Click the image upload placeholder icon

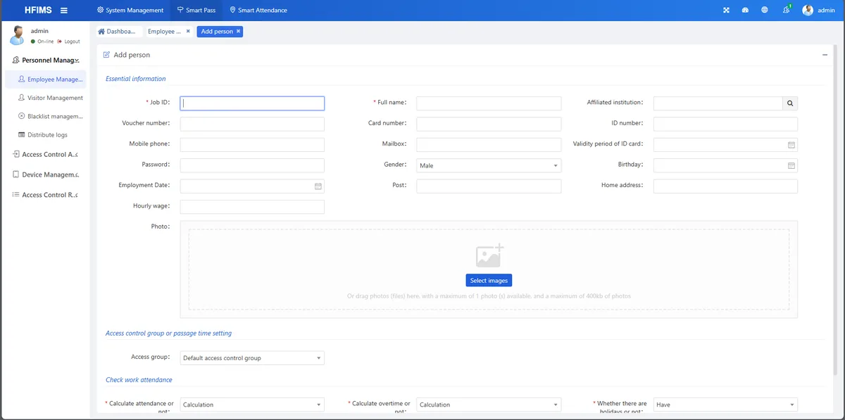coord(489,255)
